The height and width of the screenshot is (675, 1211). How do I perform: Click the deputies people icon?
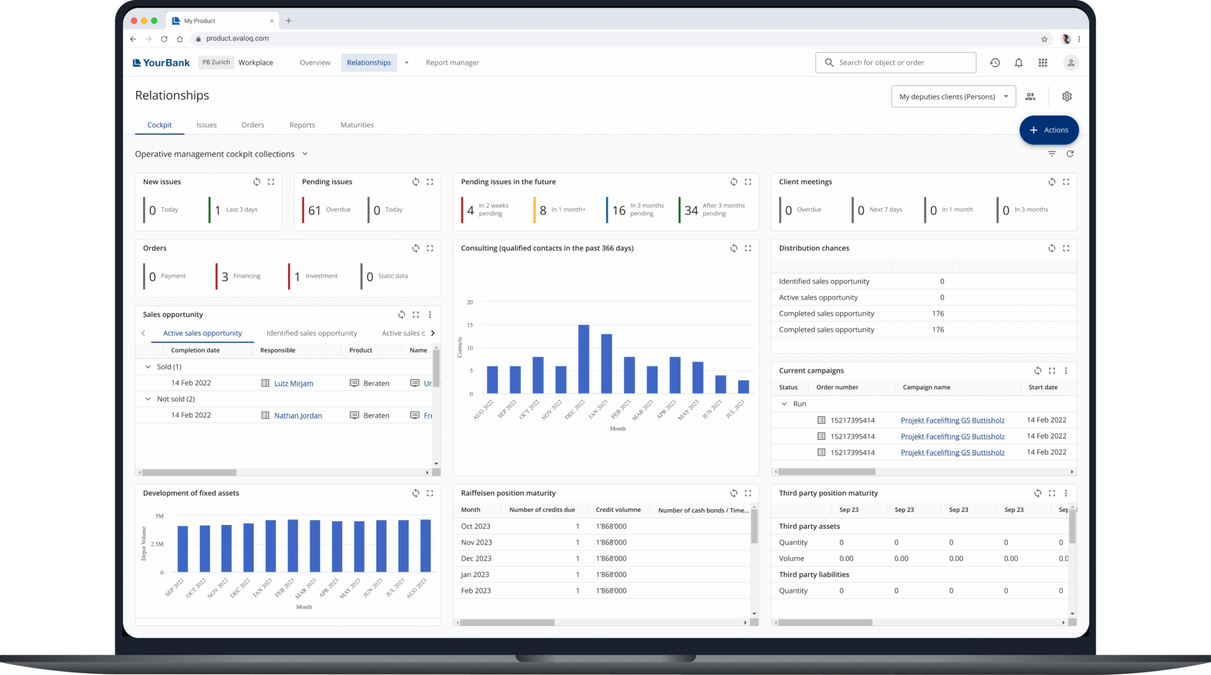[1030, 96]
